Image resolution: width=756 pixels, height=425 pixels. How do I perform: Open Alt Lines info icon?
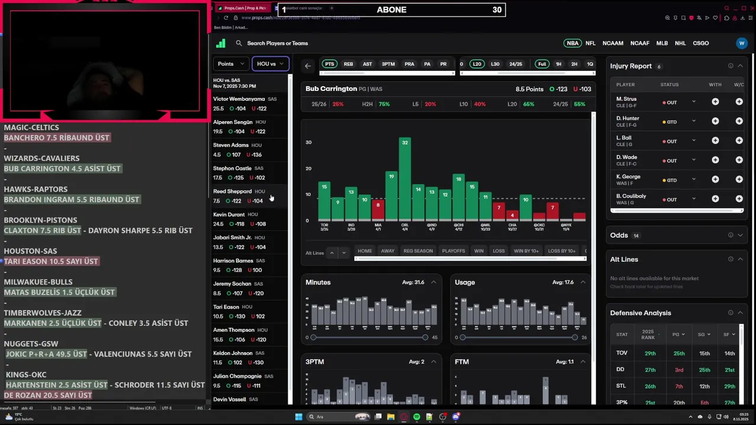(x=731, y=259)
